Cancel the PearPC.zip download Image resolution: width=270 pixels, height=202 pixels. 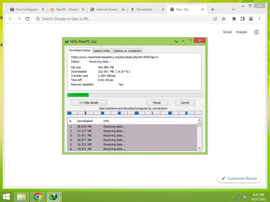pos(185,103)
